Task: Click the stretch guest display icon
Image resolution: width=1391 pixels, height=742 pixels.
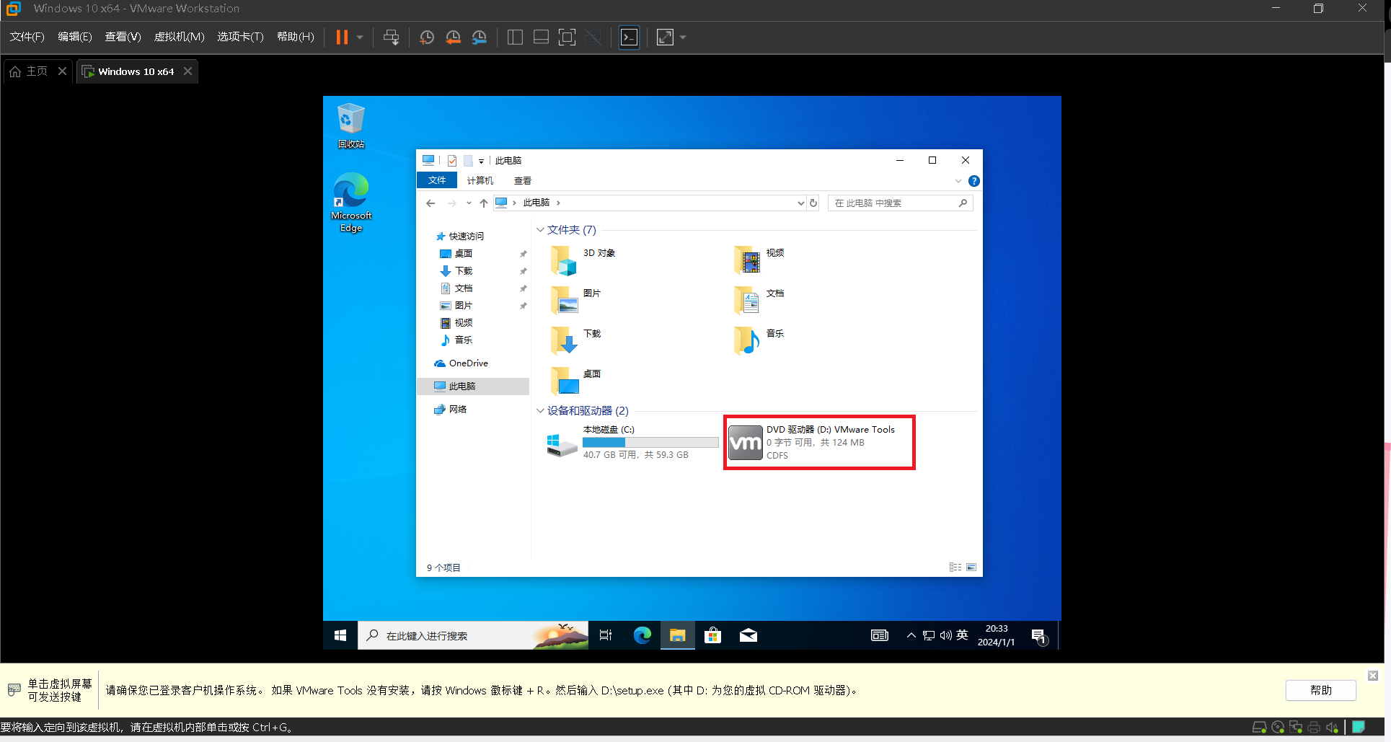Action: coord(665,37)
